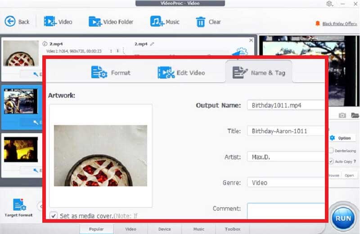
Task: Switch to Music format tab
Action: tap(198, 229)
